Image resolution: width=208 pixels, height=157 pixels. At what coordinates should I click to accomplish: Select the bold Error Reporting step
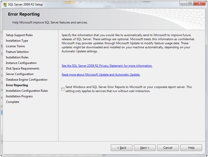click(x=17, y=85)
